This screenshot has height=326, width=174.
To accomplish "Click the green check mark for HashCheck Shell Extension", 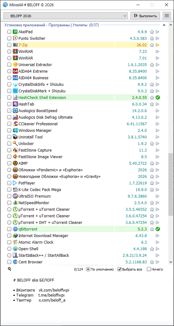I will pos(158,97).
